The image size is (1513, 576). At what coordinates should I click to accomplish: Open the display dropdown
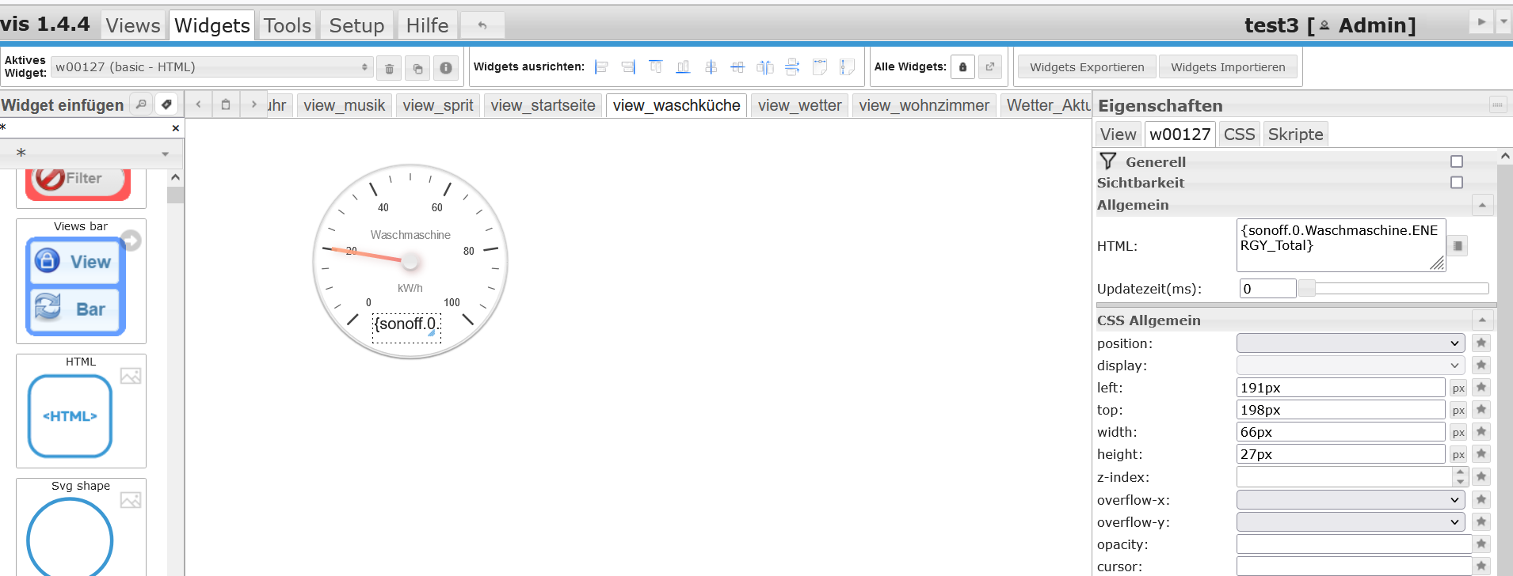tap(1351, 366)
